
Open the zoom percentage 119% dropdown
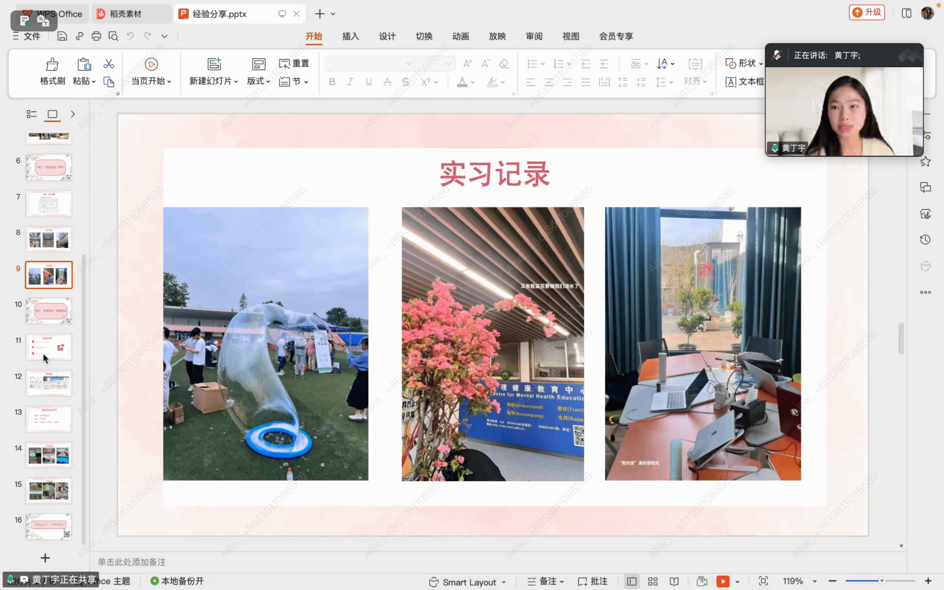point(814,581)
